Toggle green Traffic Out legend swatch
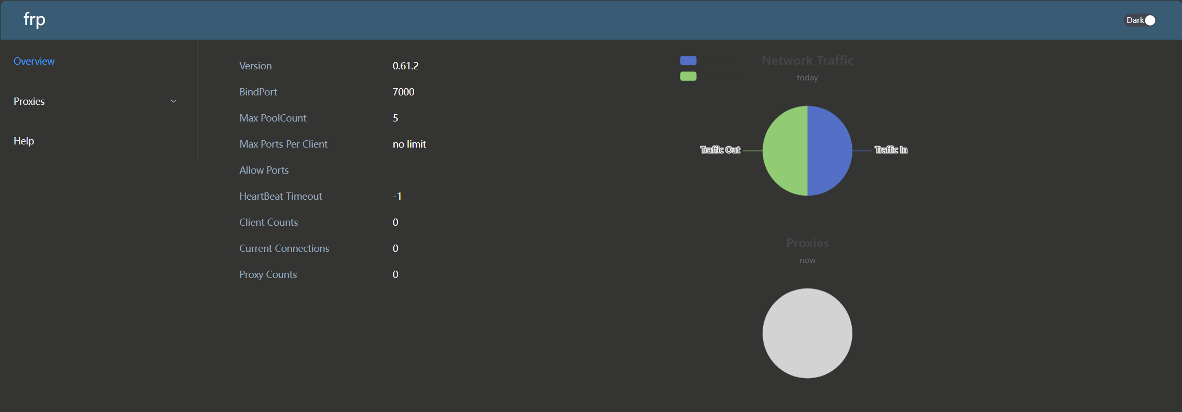This screenshot has width=1182, height=412. click(x=688, y=76)
